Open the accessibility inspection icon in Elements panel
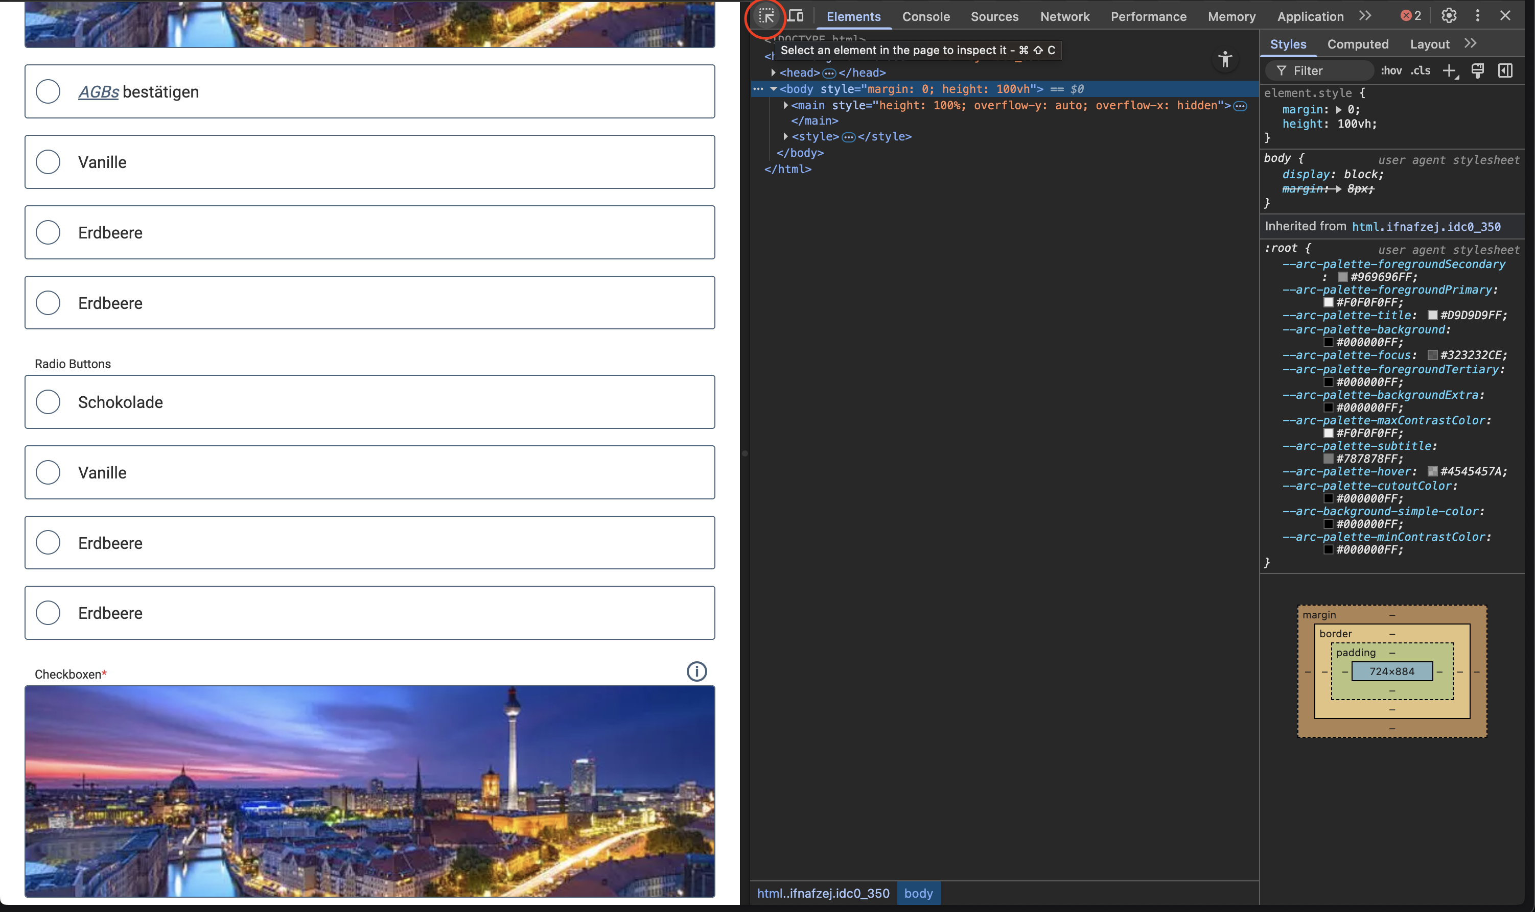 click(1225, 60)
